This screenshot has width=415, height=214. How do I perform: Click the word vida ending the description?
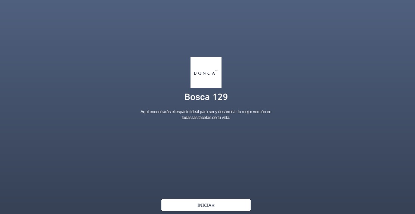tap(226, 117)
